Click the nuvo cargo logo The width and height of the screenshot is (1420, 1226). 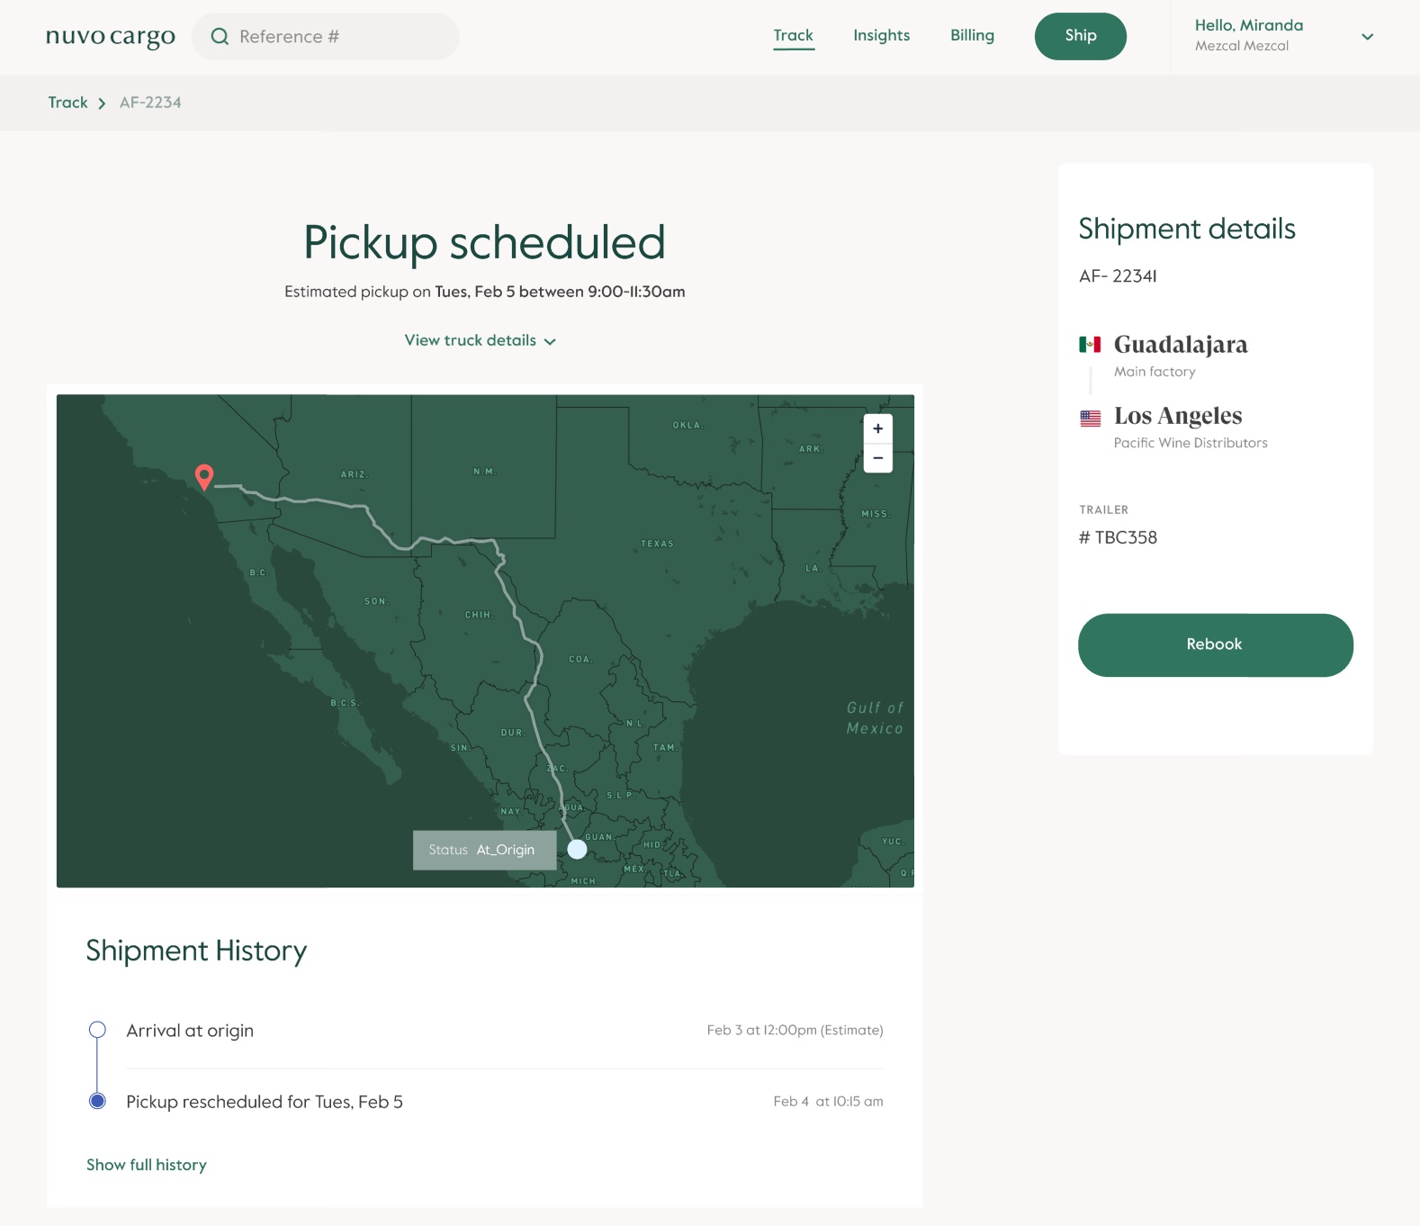(x=110, y=37)
